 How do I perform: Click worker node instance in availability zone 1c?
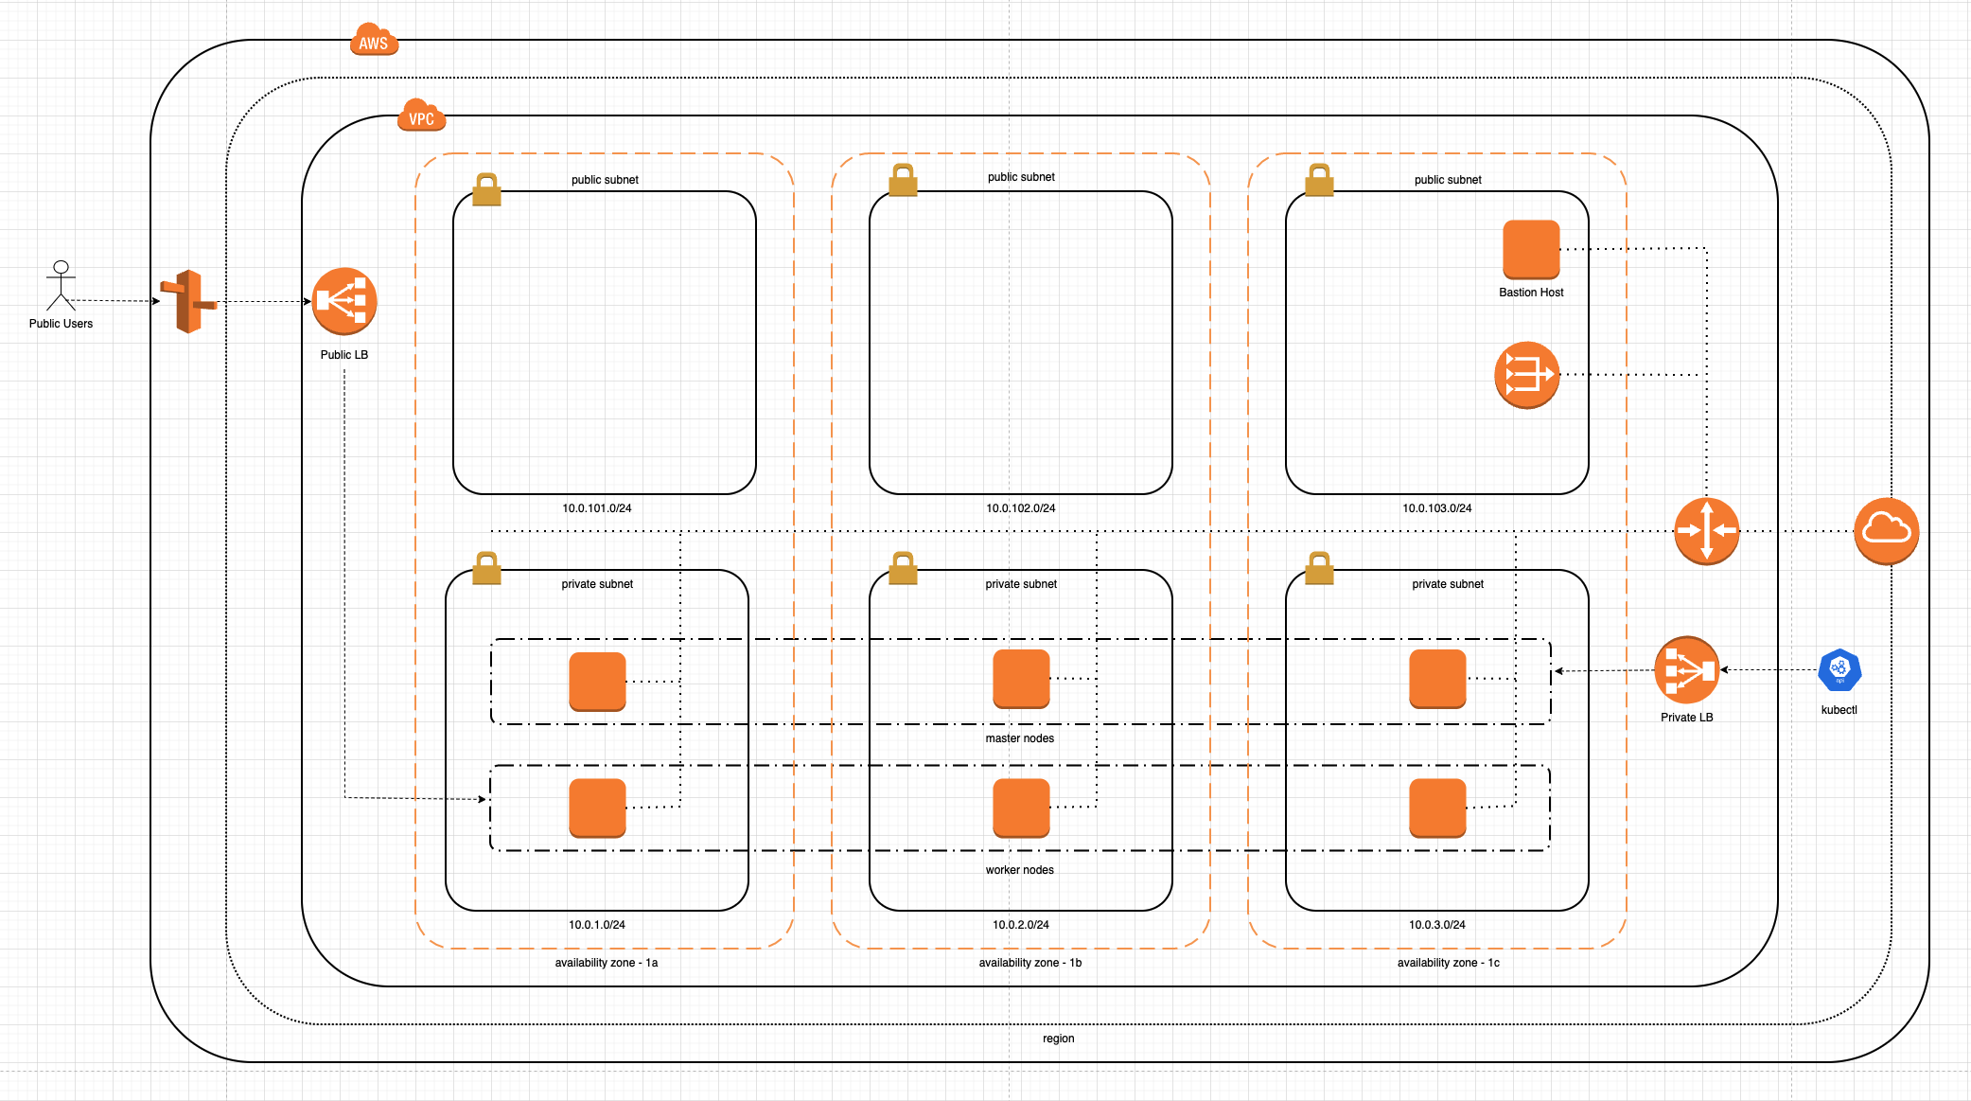[x=1437, y=808]
